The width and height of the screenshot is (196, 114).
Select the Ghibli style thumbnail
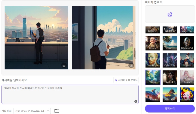(153, 78)
